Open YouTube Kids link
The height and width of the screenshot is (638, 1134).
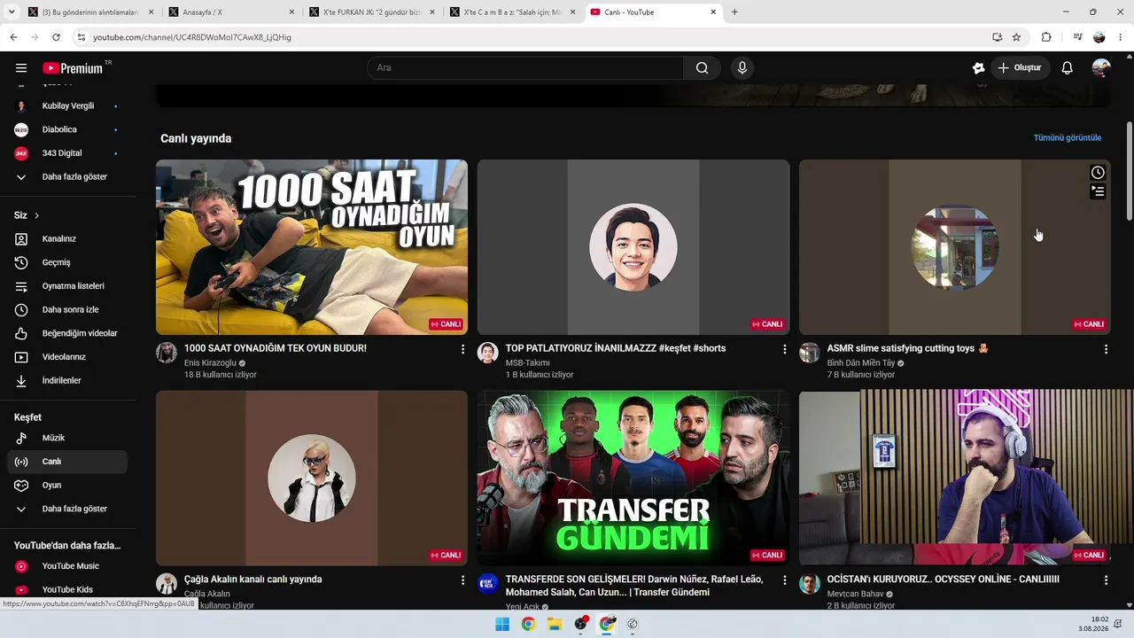tap(66, 590)
